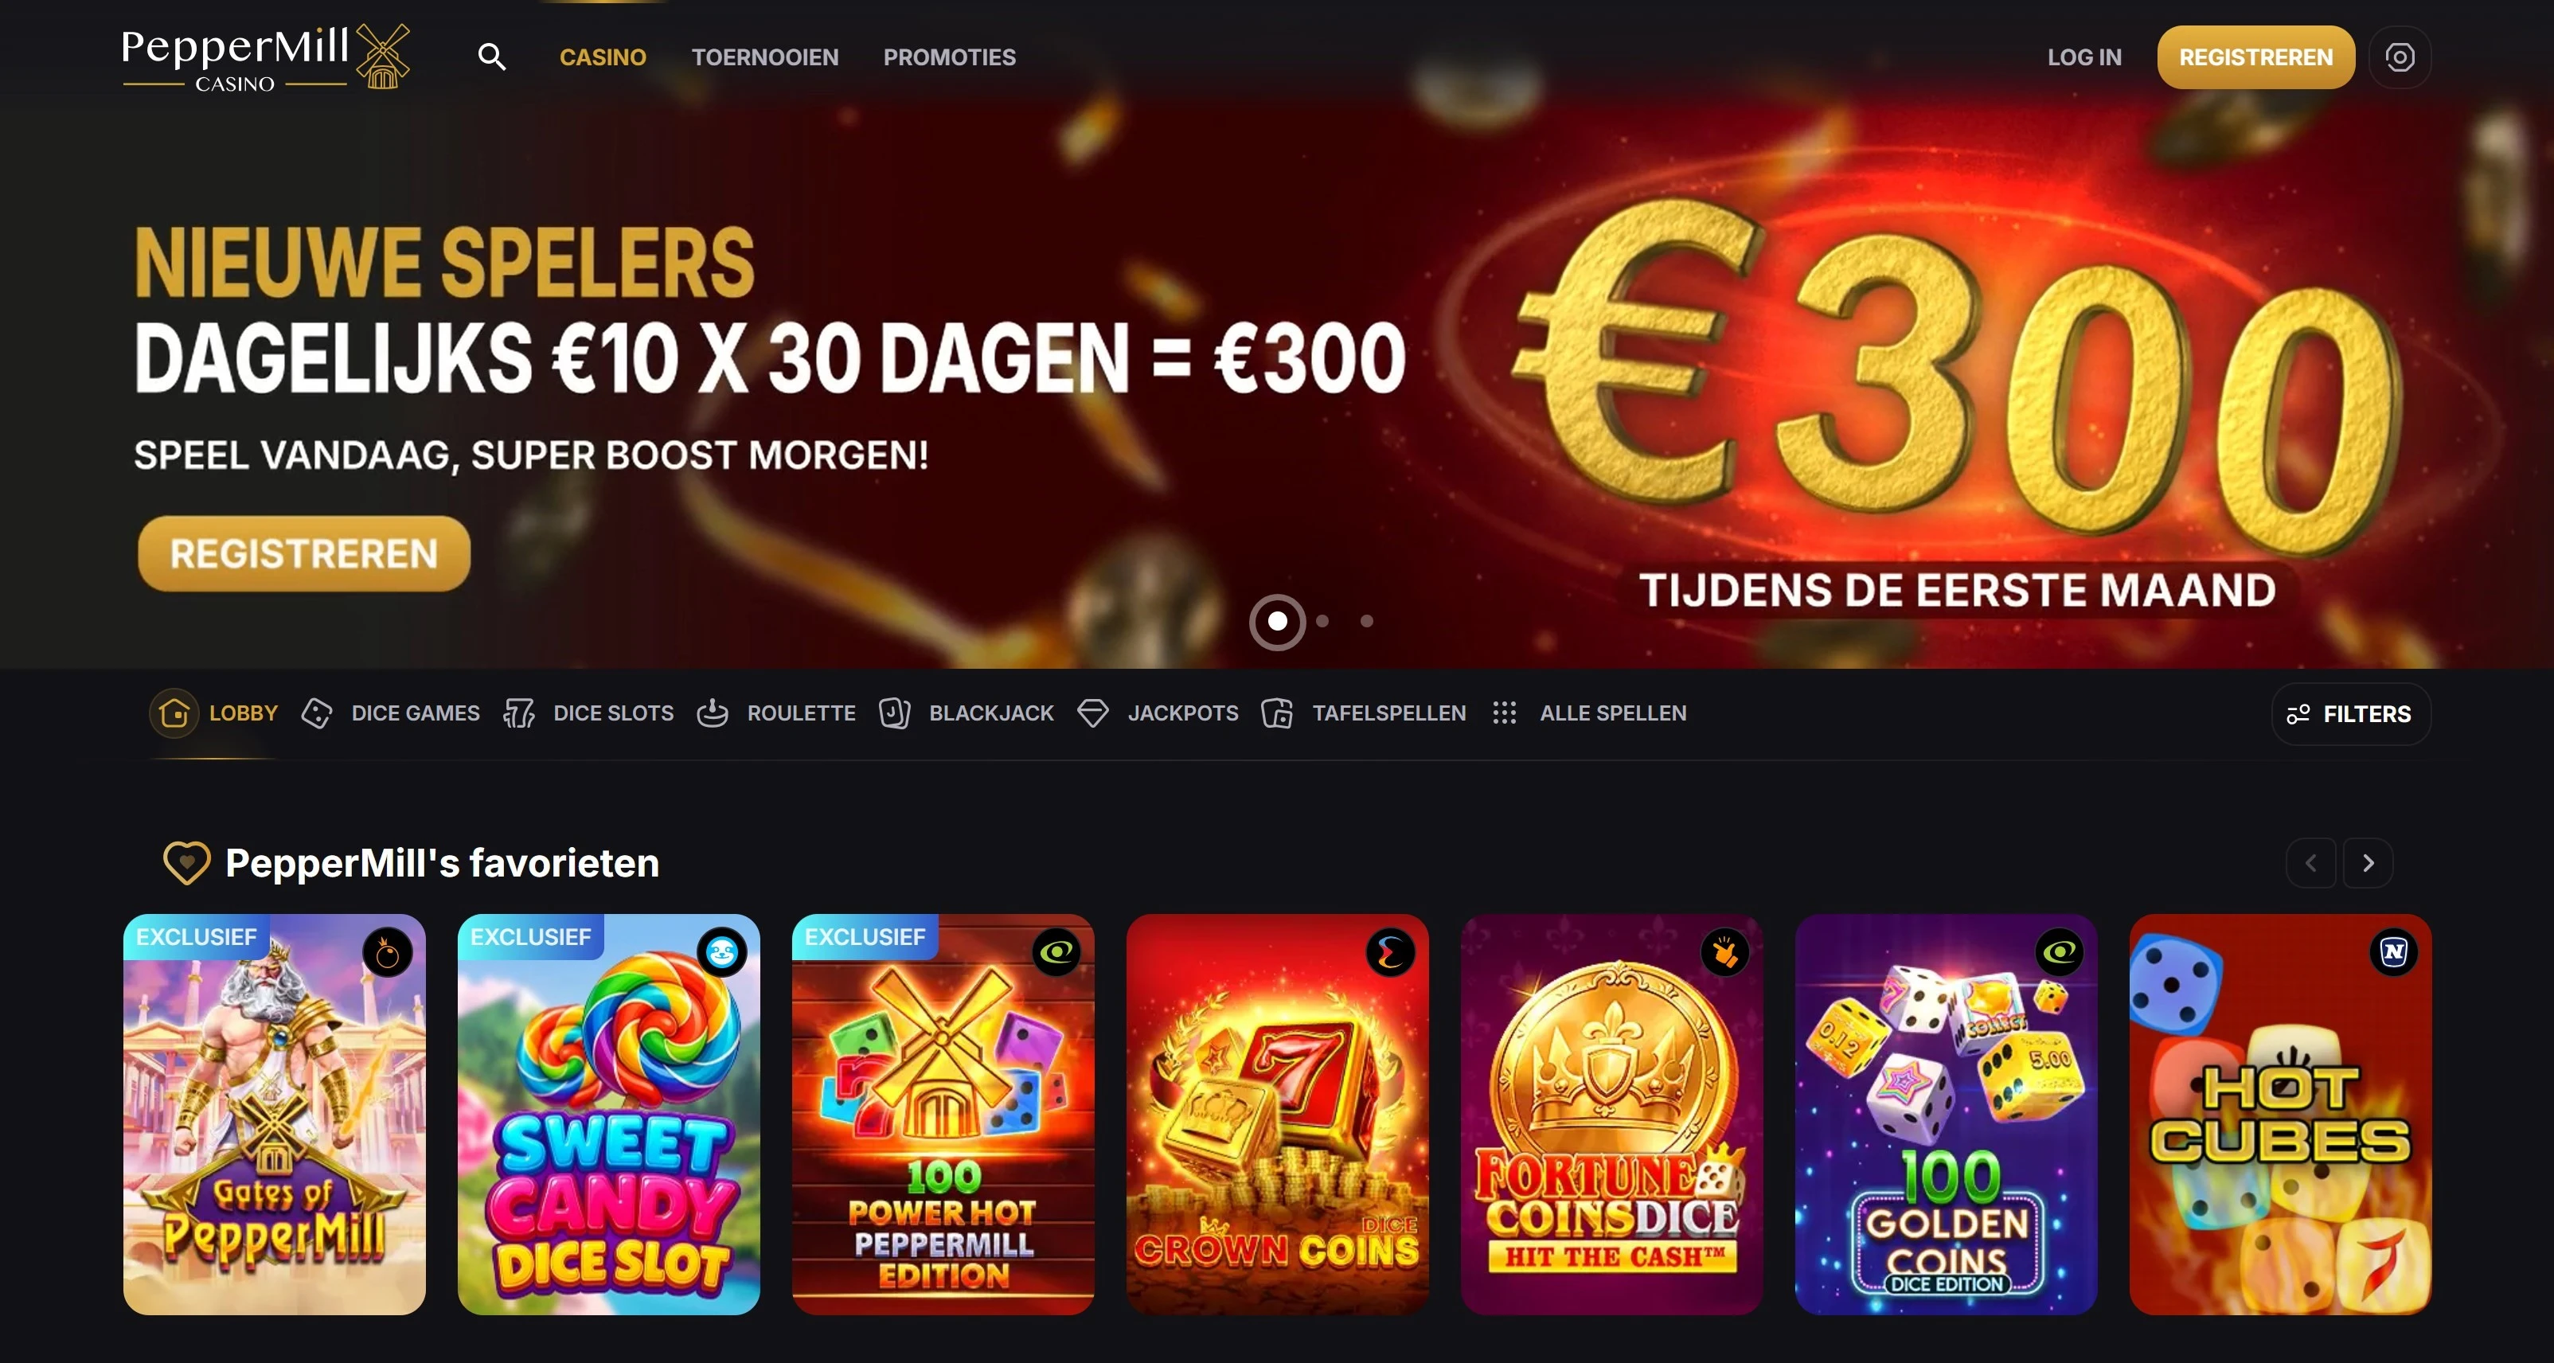Click the Log In link
The height and width of the screenshot is (1363, 2554).
(x=2084, y=57)
